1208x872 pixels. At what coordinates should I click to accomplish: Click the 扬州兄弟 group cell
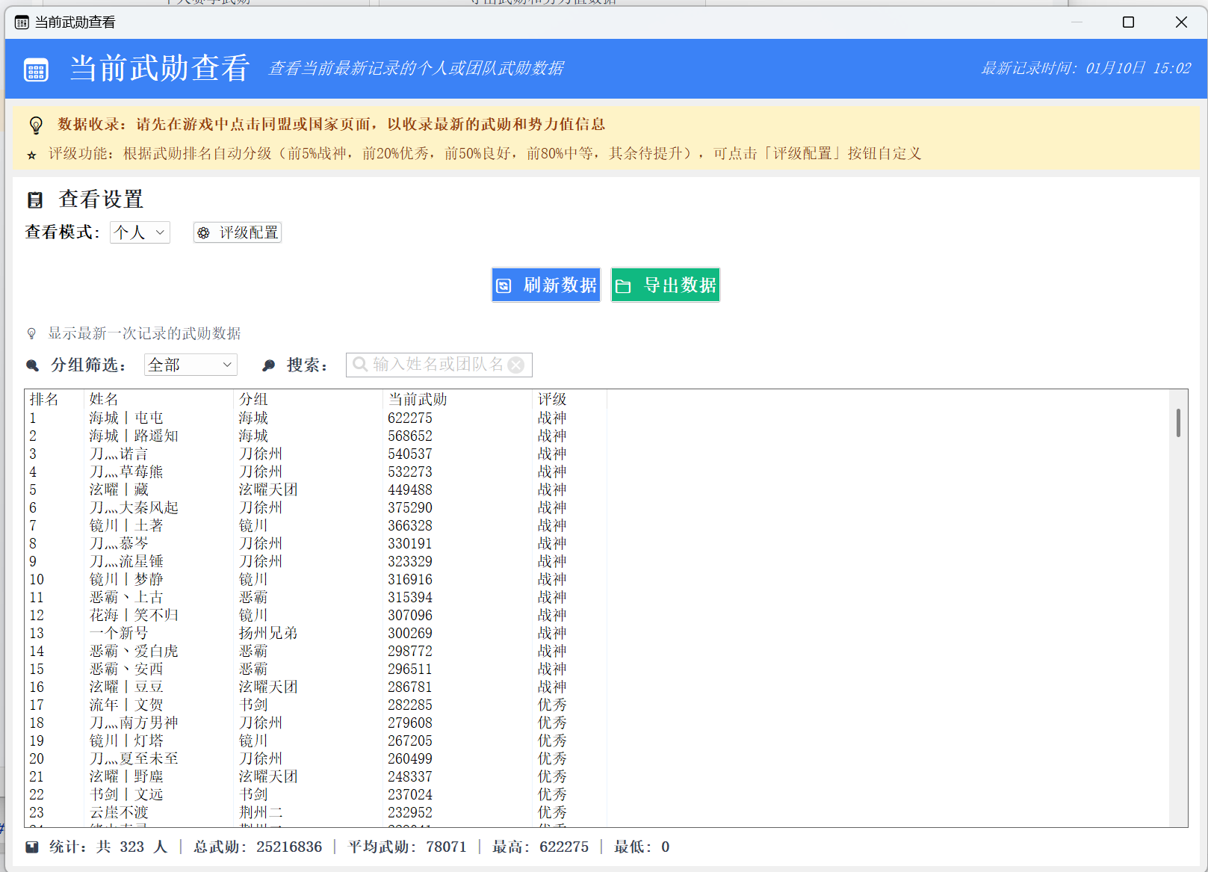[x=268, y=633]
